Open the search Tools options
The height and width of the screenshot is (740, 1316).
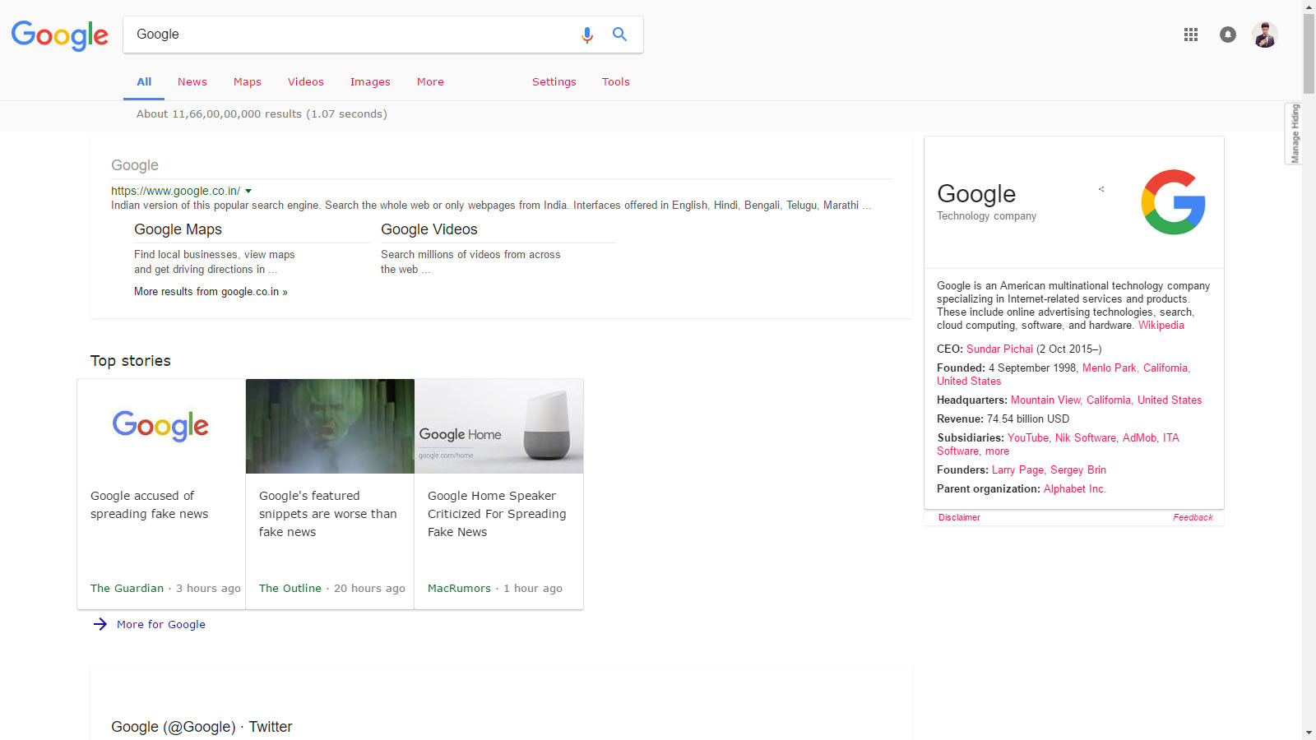pos(616,81)
